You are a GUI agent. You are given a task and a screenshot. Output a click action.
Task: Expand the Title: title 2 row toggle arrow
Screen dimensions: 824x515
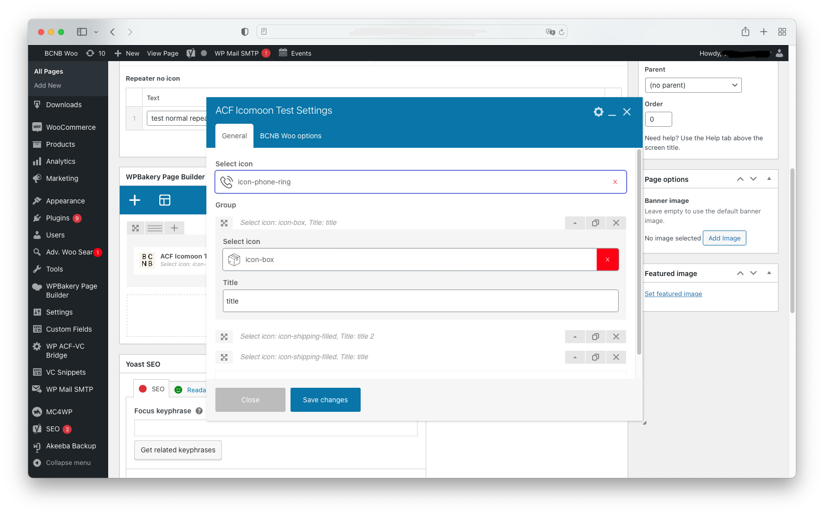(x=575, y=337)
